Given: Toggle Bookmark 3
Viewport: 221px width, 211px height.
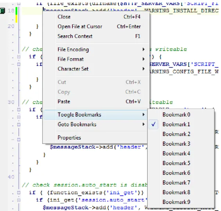Looking at the screenshot, I should tap(181, 144).
